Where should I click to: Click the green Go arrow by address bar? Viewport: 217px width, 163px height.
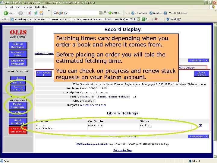click(x=143, y=19)
